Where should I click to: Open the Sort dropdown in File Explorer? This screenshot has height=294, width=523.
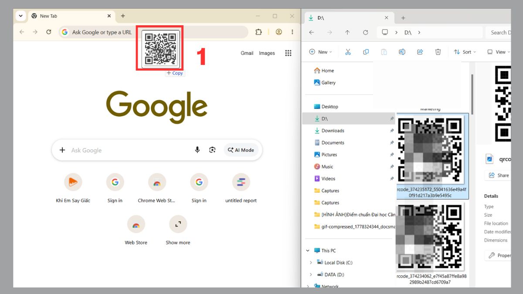tap(465, 52)
